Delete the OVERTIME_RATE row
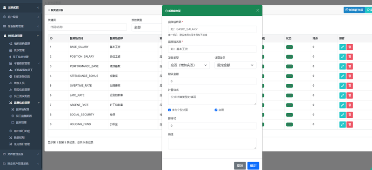 click(350, 86)
